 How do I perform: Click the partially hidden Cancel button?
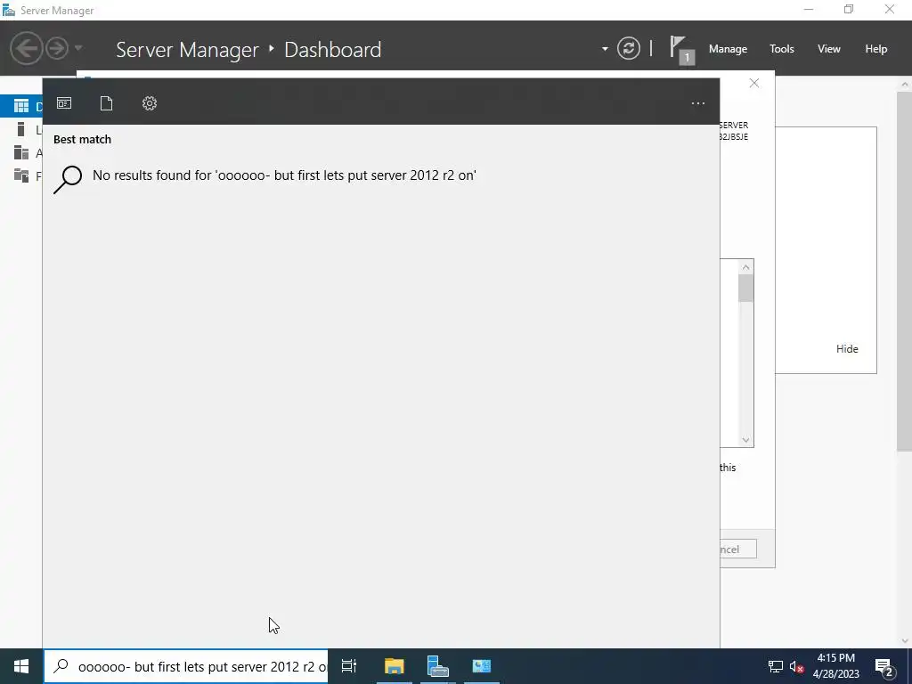coord(738,549)
